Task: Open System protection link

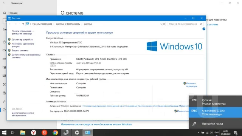Action: tap(20, 50)
